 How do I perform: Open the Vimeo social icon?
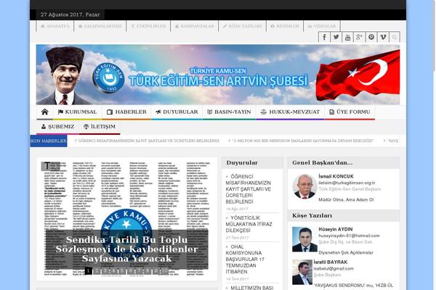[383, 37]
